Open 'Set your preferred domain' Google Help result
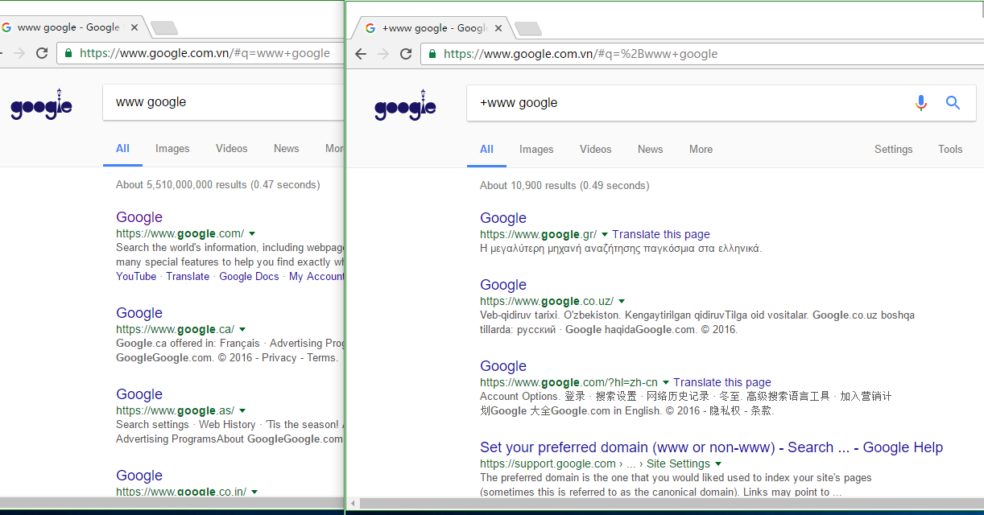Viewport: 984px width, 515px height. [x=712, y=447]
